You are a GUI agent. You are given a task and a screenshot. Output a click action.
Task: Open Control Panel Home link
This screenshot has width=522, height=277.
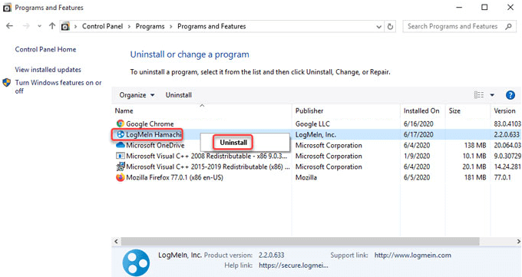point(45,49)
